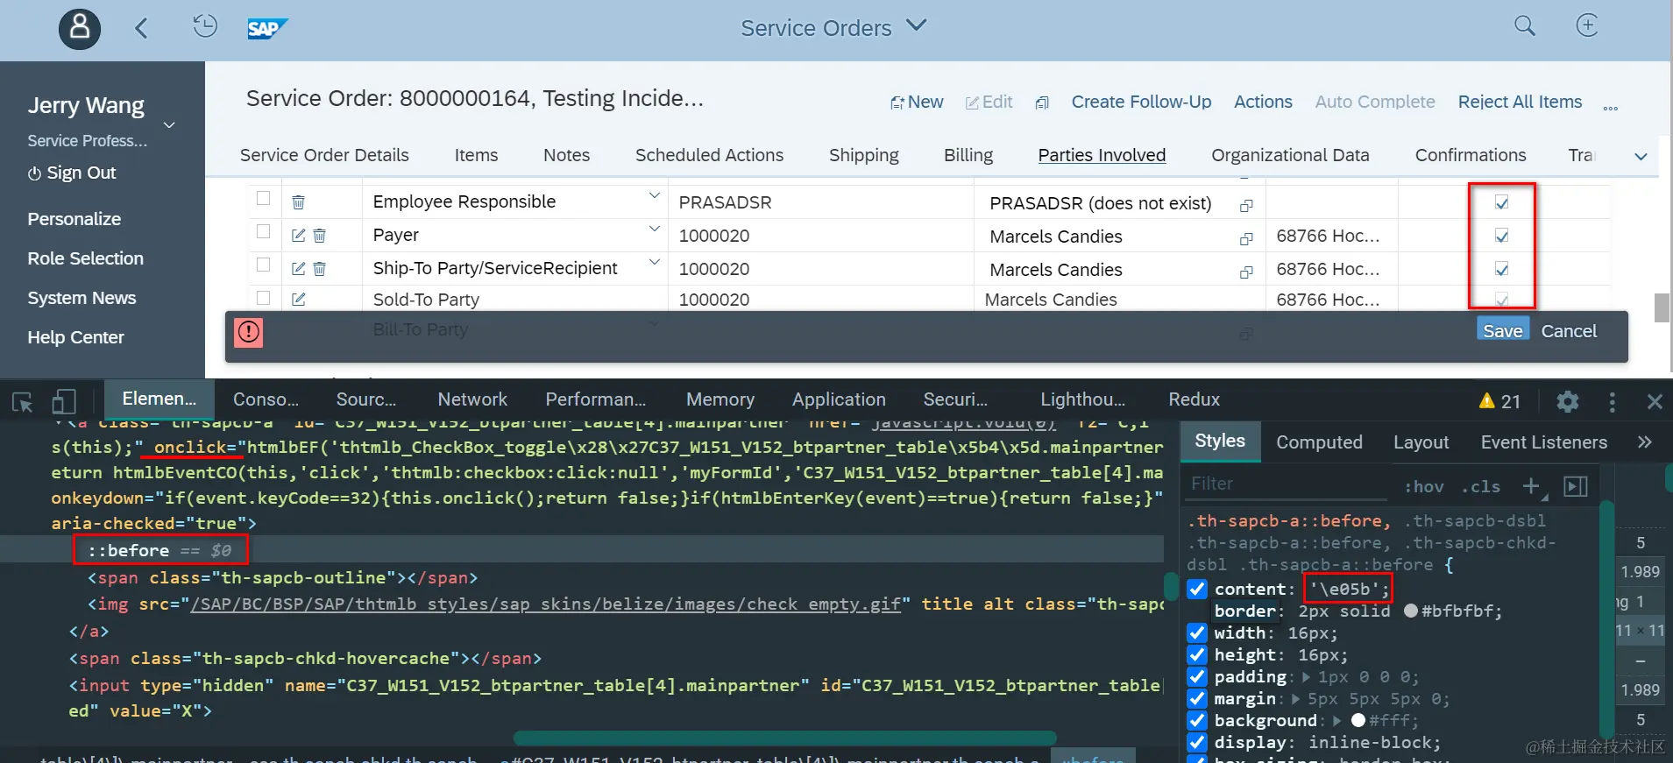The image size is (1673, 763).
Task: Open the search magnifier icon
Action: 1525,26
